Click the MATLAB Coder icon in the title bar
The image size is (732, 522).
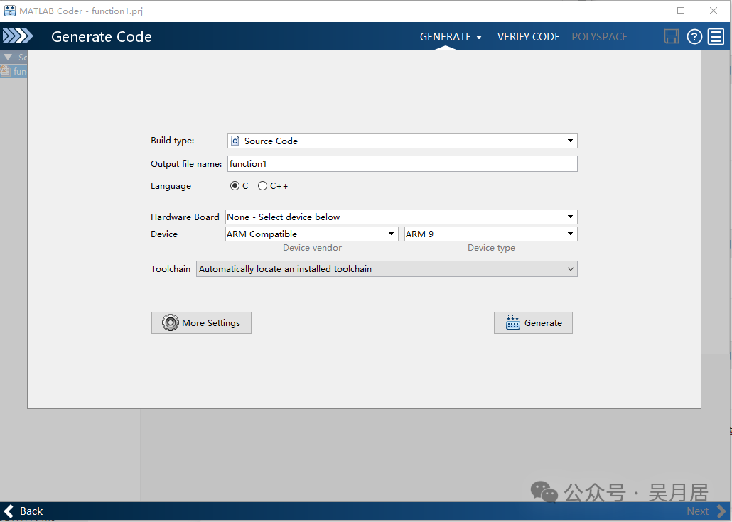9,11
